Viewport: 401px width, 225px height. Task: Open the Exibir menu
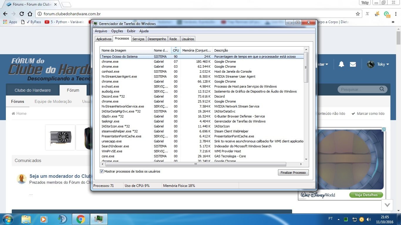tap(131, 31)
